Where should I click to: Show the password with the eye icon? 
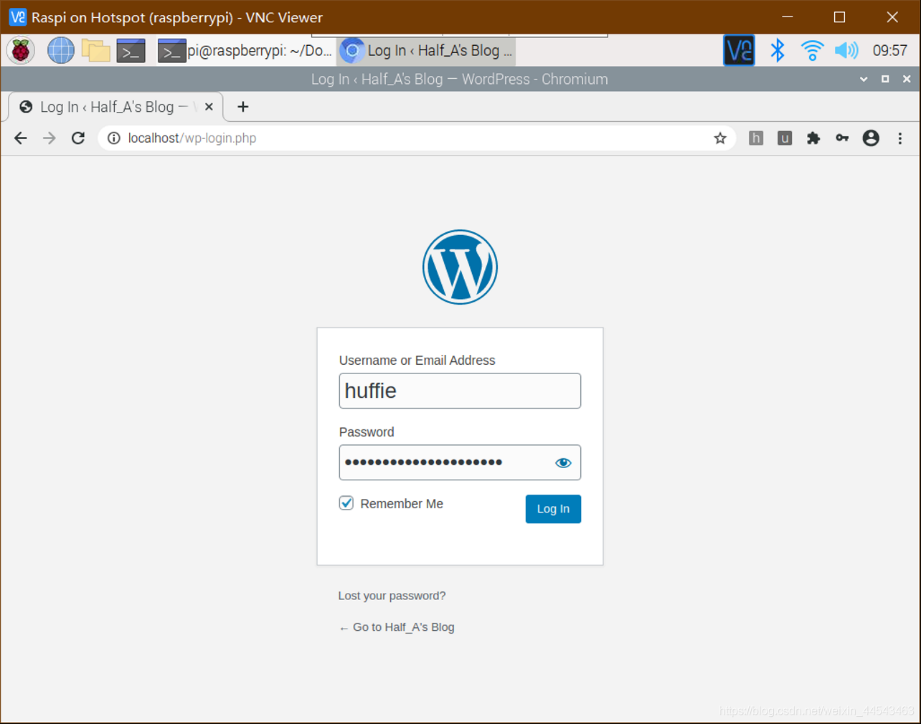point(563,463)
